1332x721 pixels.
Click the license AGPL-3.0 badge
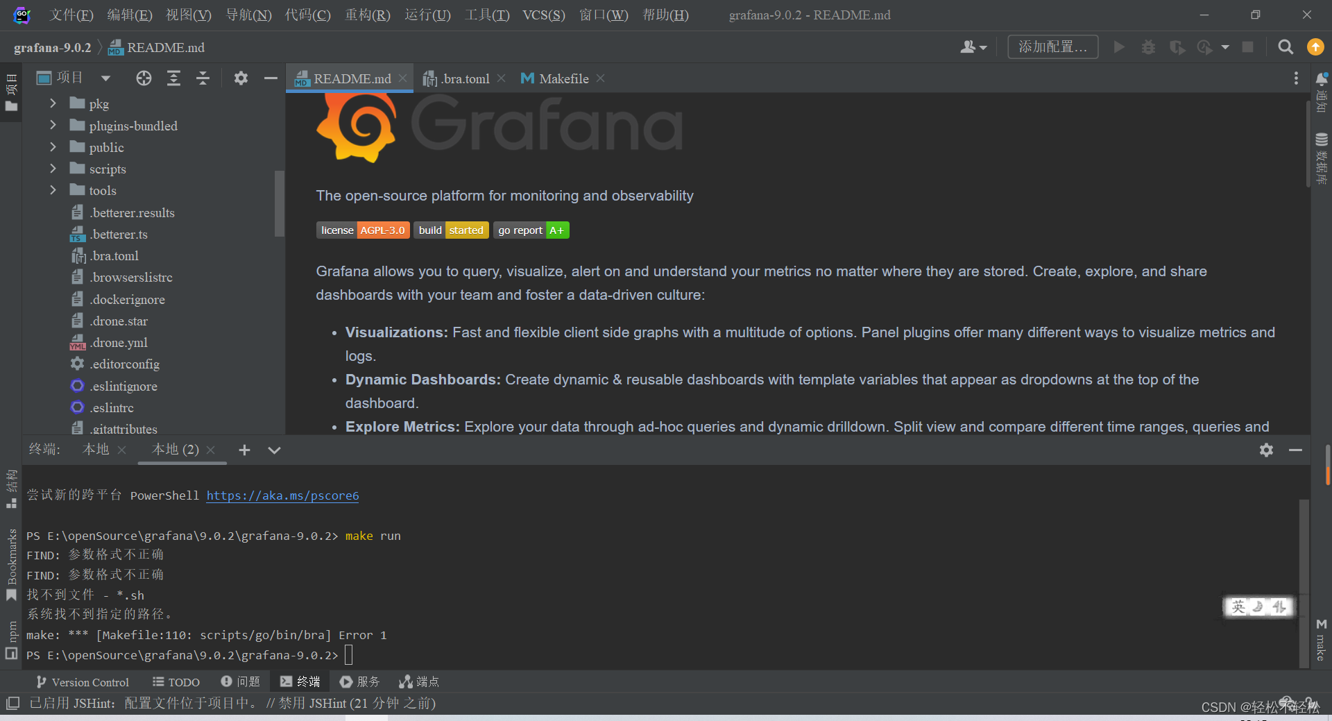pos(363,230)
